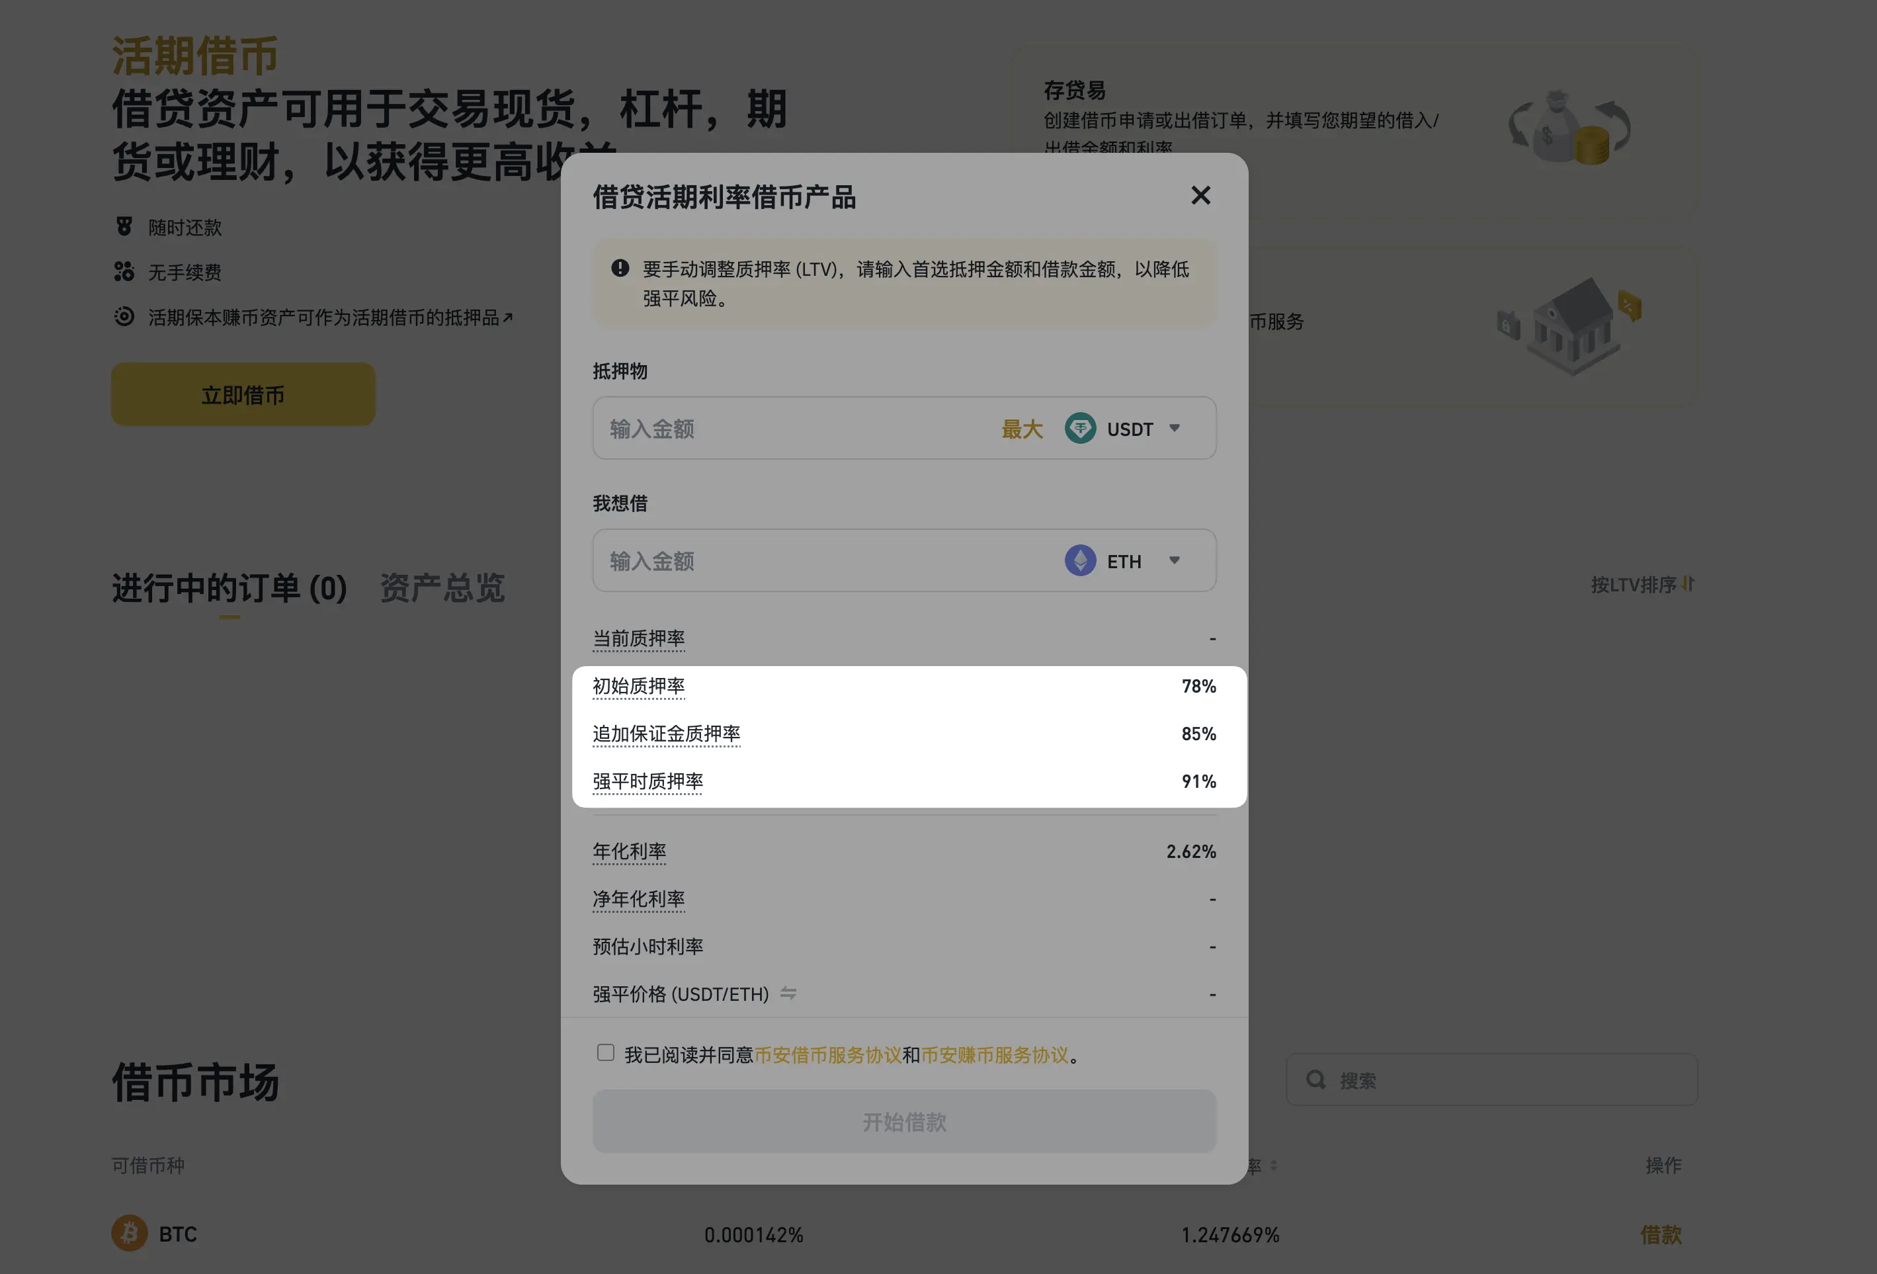Click the 借款 action for BTC

click(1661, 1234)
